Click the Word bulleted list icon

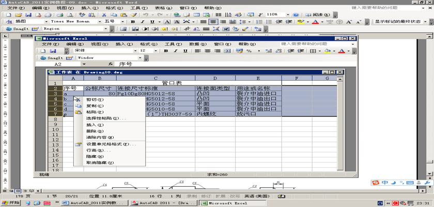pyautogui.click(x=269, y=22)
